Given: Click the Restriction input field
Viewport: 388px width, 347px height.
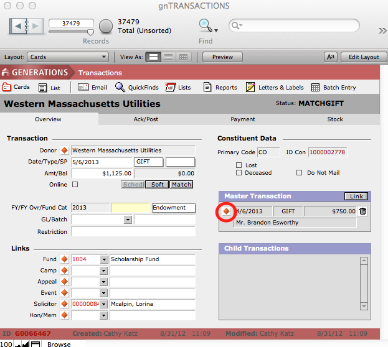Looking at the screenshot, I should (x=133, y=232).
